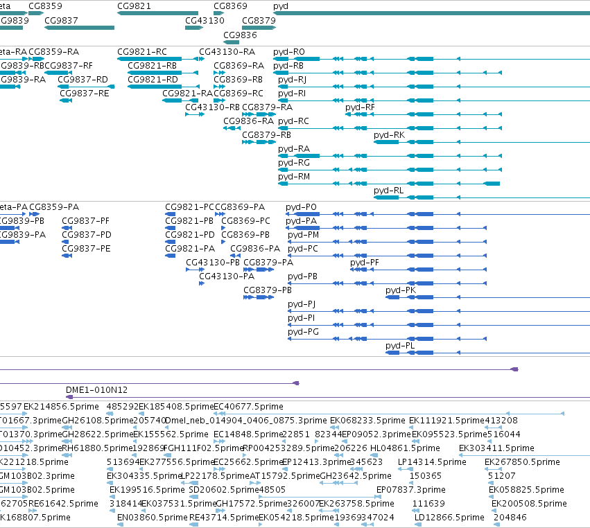This screenshot has width=590, height=528.
Task: Click the CG9837 gene span bar
Action: point(80,28)
